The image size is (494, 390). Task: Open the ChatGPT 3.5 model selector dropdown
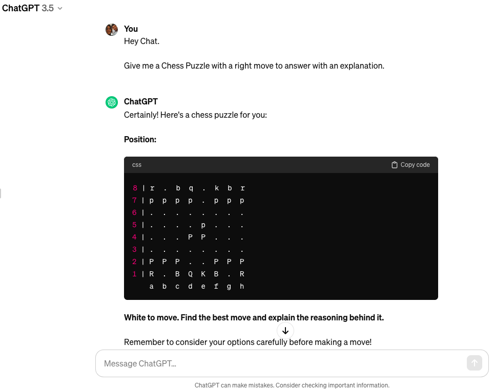pos(32,8)
